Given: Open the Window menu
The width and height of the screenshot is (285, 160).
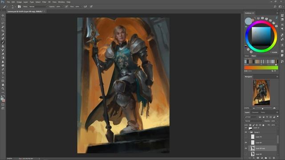Looking at the screenshot, I should point(61,2).
